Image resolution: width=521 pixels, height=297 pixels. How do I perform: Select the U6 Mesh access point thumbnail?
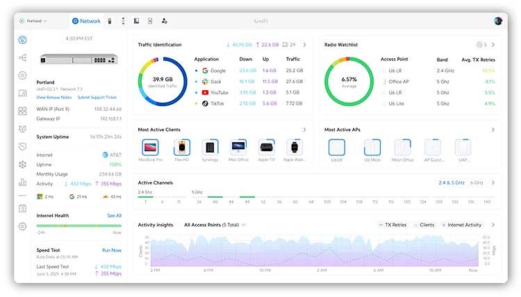[x=372, y=147]
